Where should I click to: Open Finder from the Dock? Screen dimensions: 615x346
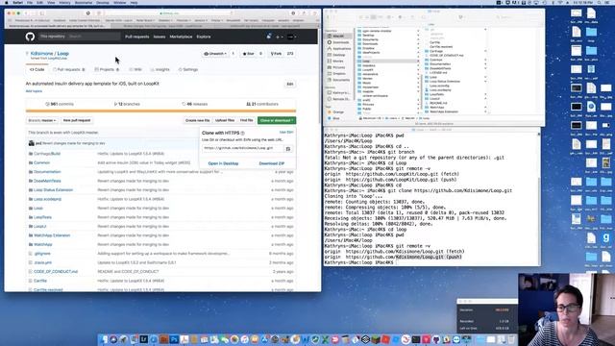105,339
